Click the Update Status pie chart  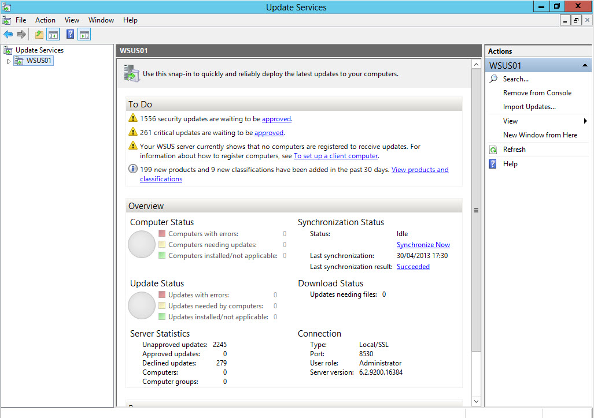tap(142, 305)
